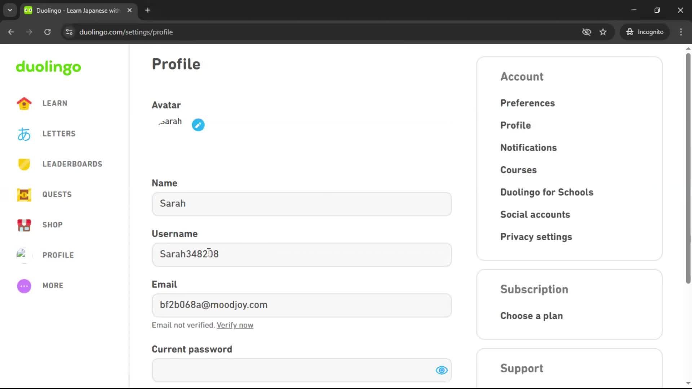The image size is (692, 389).
Task: Open the Learn section via home icon
Action: (24, 103)
